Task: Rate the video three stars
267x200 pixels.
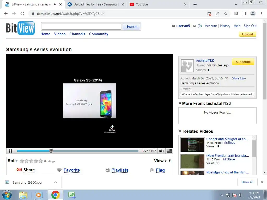Action: click(x=31, y=161)
